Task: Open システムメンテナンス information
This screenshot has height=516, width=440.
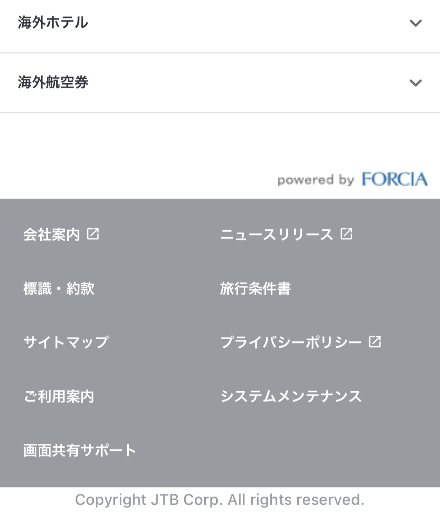Action: pos(291,396)
